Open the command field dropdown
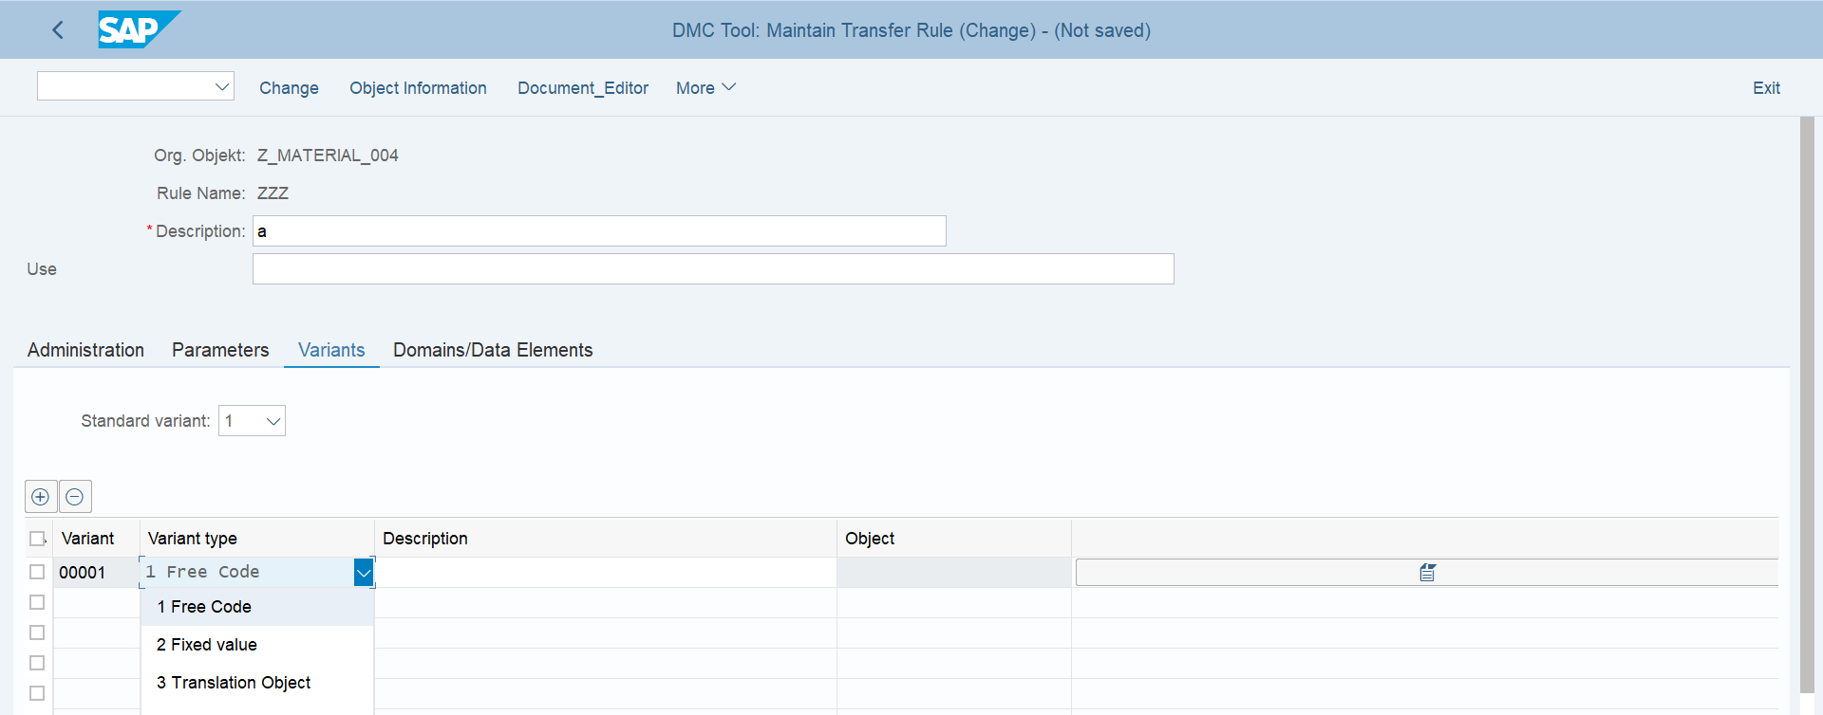The width and height of the screenshot is (1823, 715). [x=222, y=87]
